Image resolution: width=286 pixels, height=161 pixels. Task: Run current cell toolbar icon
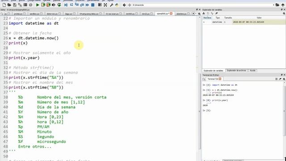43,5
